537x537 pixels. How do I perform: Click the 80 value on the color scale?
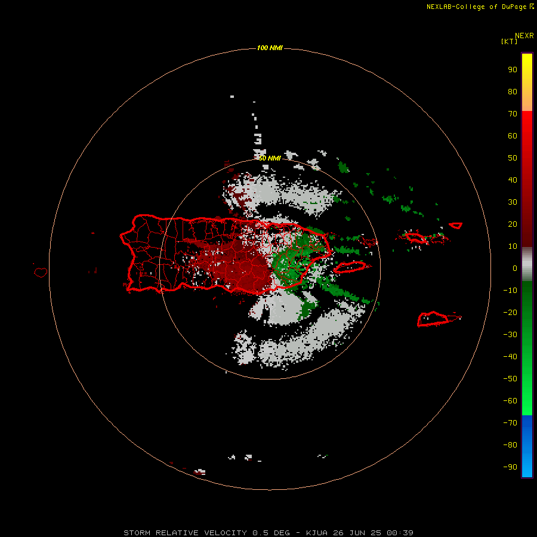click(x=513, y=92)
